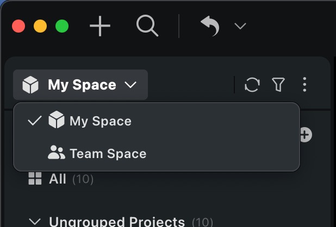Click the plus icon to add new

[x=100, y=26]
